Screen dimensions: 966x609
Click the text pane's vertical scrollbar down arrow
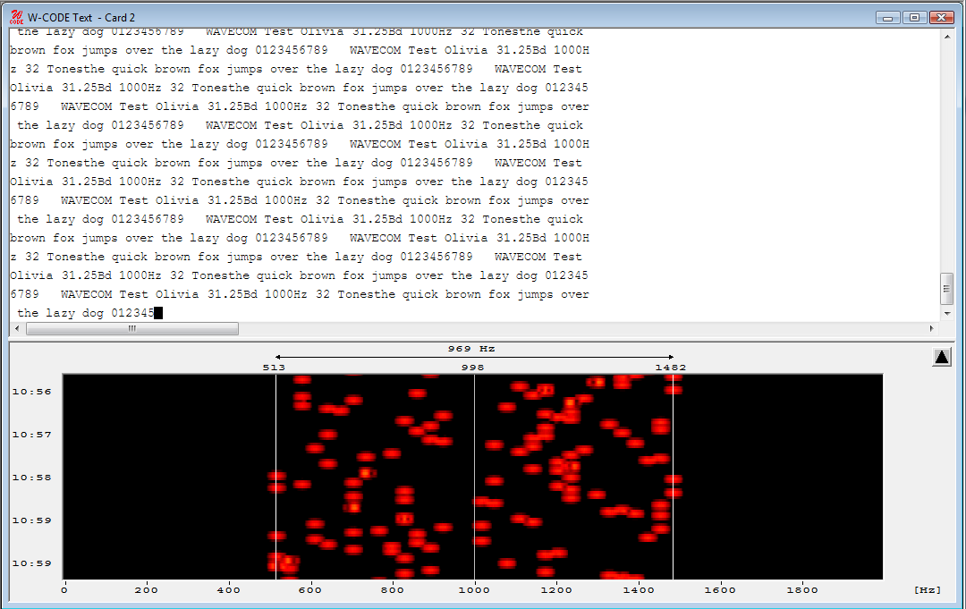[947, 313]
